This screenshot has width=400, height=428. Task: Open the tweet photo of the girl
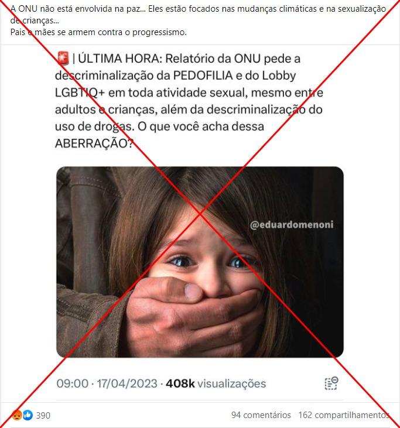coord(200,262)
